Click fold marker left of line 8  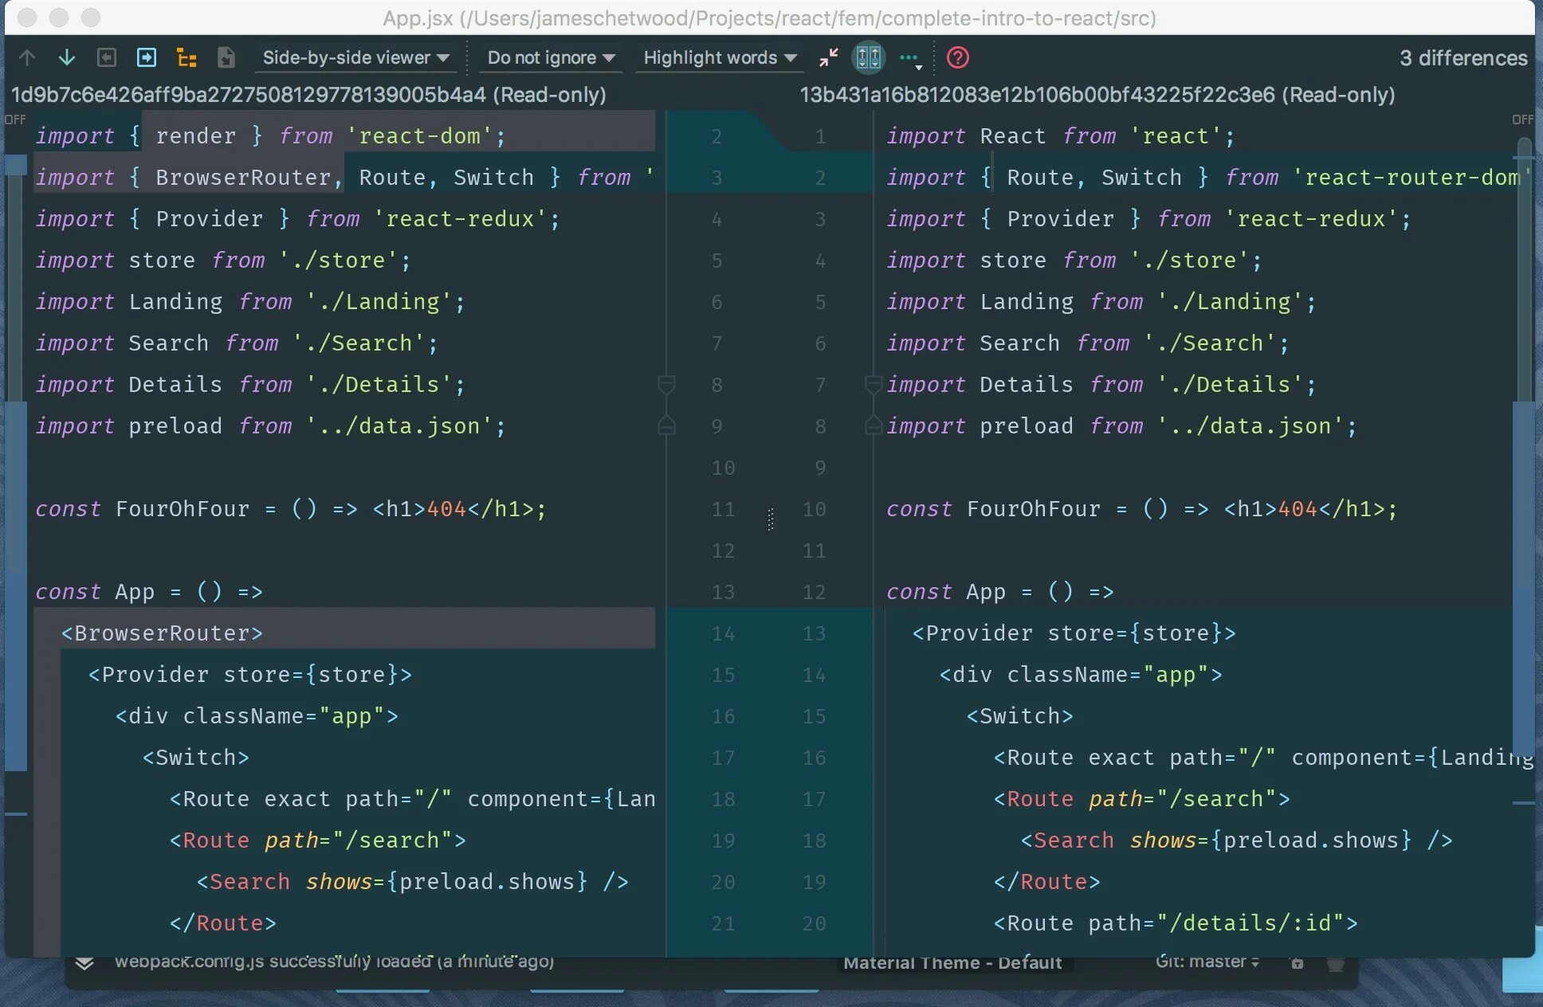click(666, 385)
